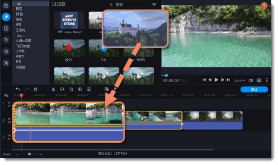The height and width of the screenshot is (165, 278).
Task: Open the transitions panel icon
Action: point(6,29)
